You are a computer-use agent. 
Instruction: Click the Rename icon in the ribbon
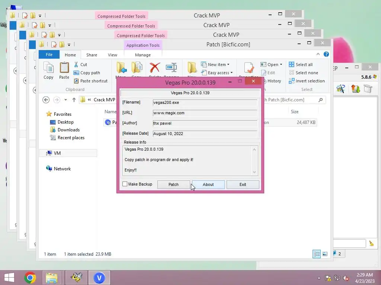point(171,68)
